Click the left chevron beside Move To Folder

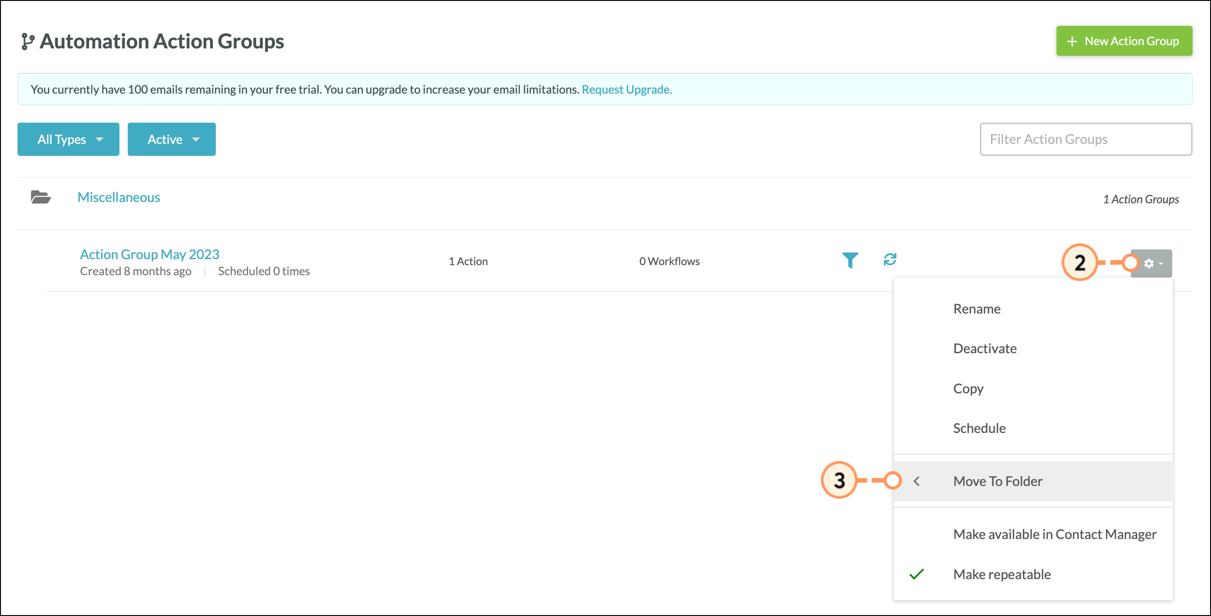pyautogui.click(x=916, y=481)
